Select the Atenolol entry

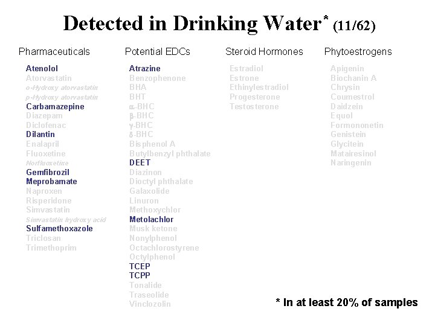point(42,68)
